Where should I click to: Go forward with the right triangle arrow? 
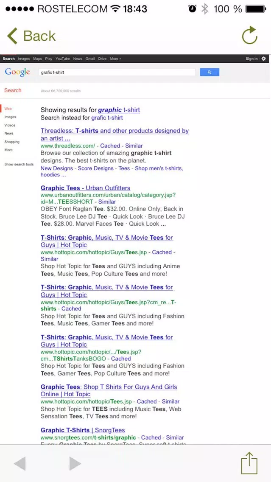tap(75, 464)
